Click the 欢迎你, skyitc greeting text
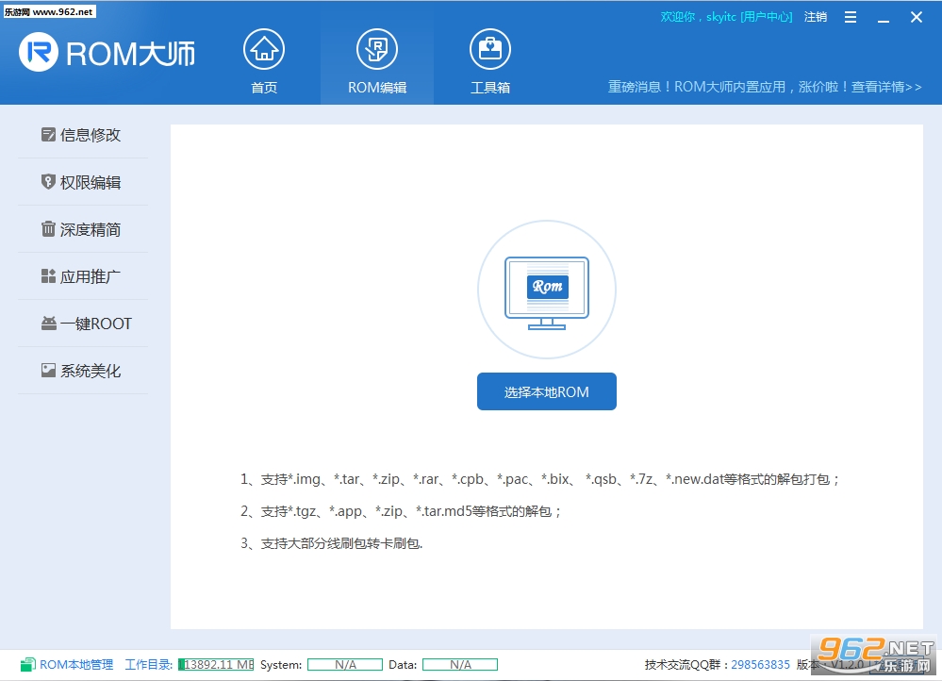This screenshot has width=942, height=681. tap(698, 17)
